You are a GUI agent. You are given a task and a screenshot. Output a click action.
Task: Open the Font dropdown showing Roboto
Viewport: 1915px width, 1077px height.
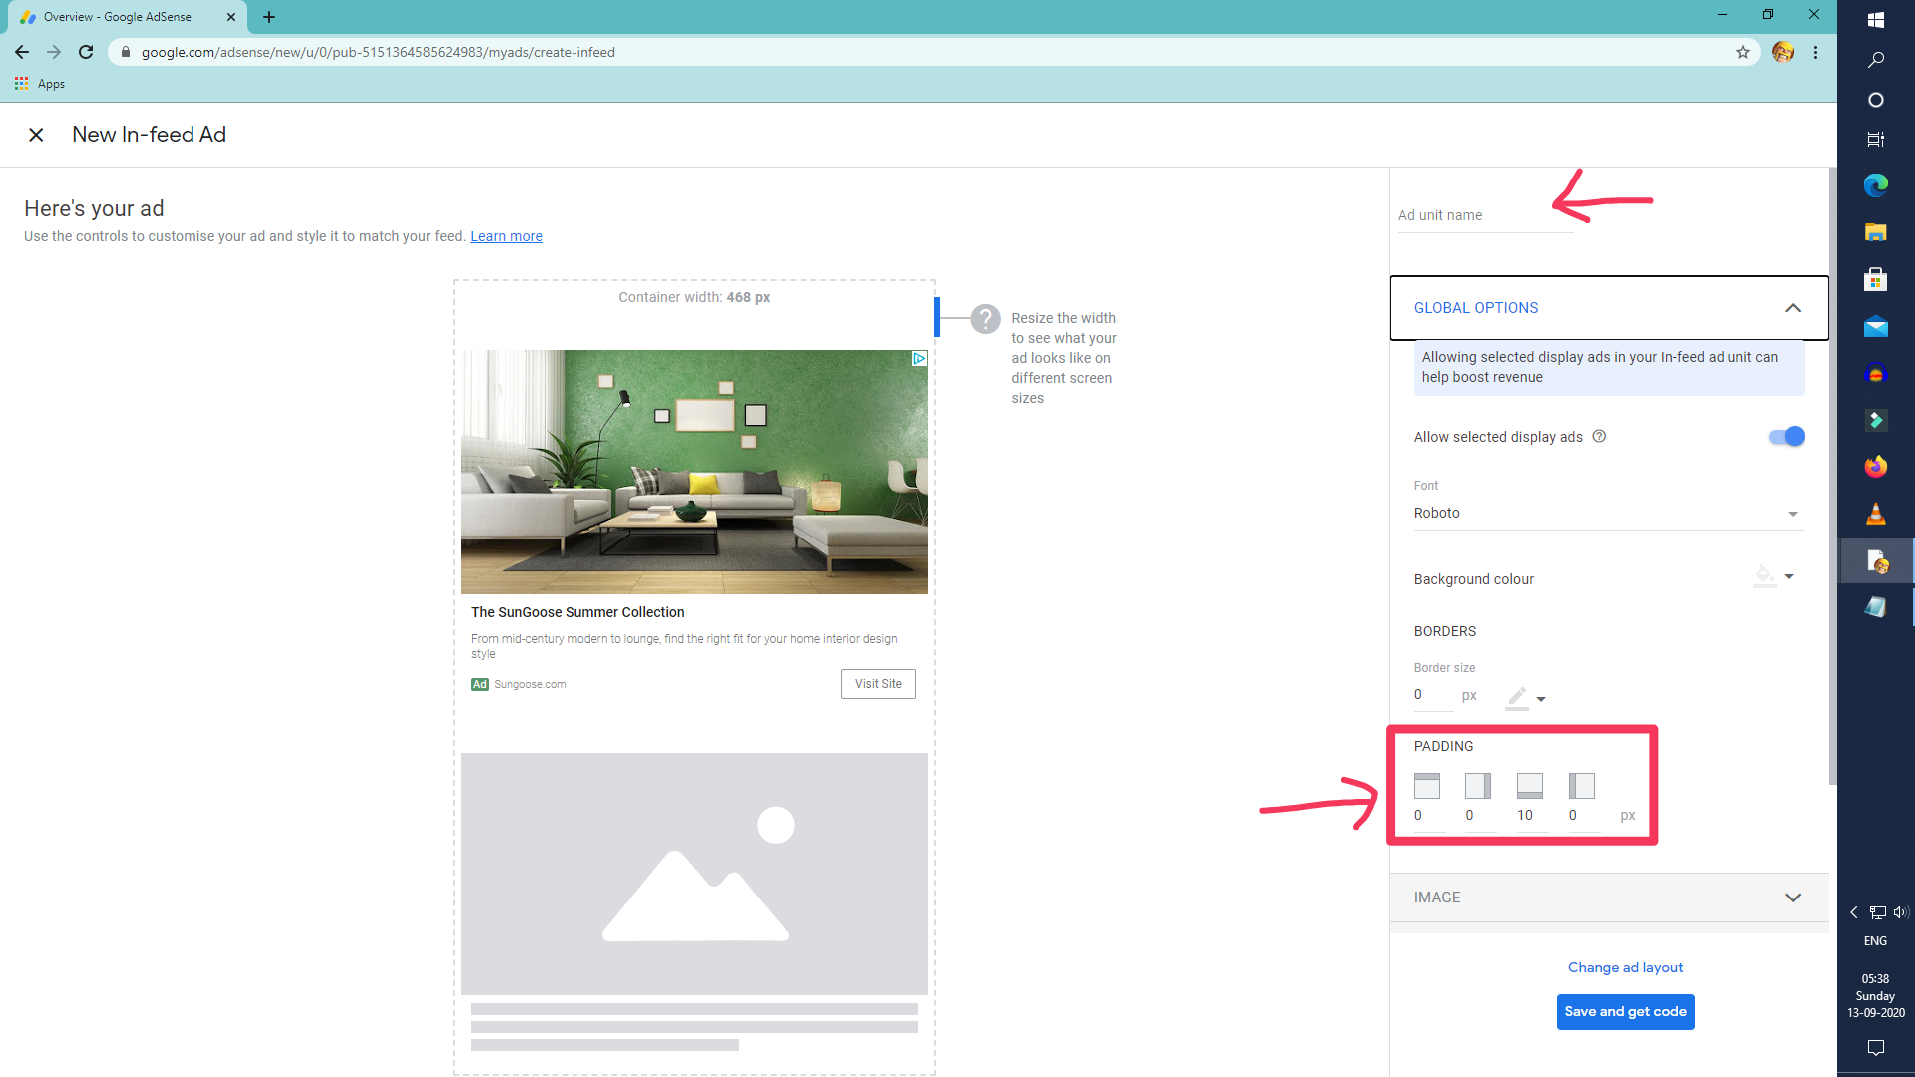point(1606,513)
